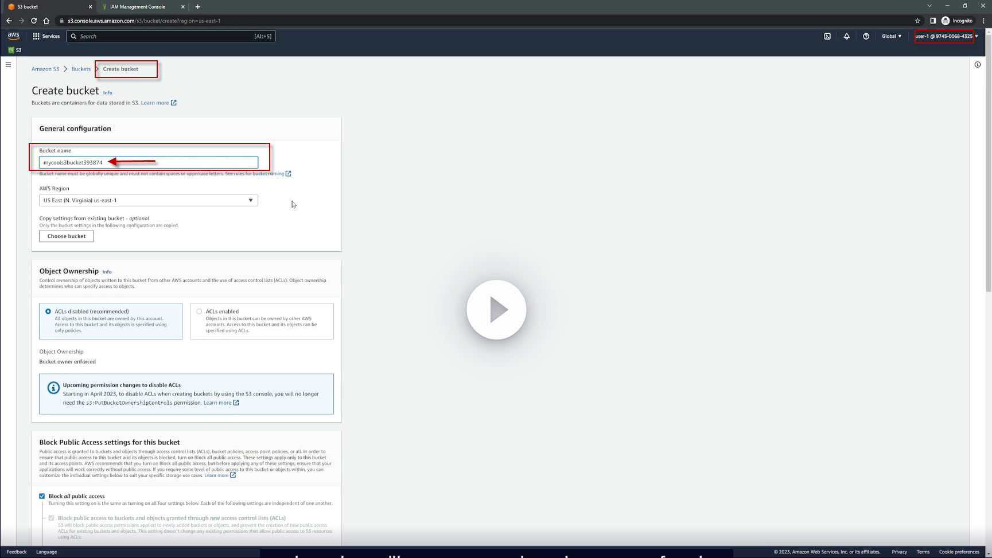The width and height of the screenshot is (992, 558).
Task: Click the browser address bar
Action: click(x=482, y=21)
